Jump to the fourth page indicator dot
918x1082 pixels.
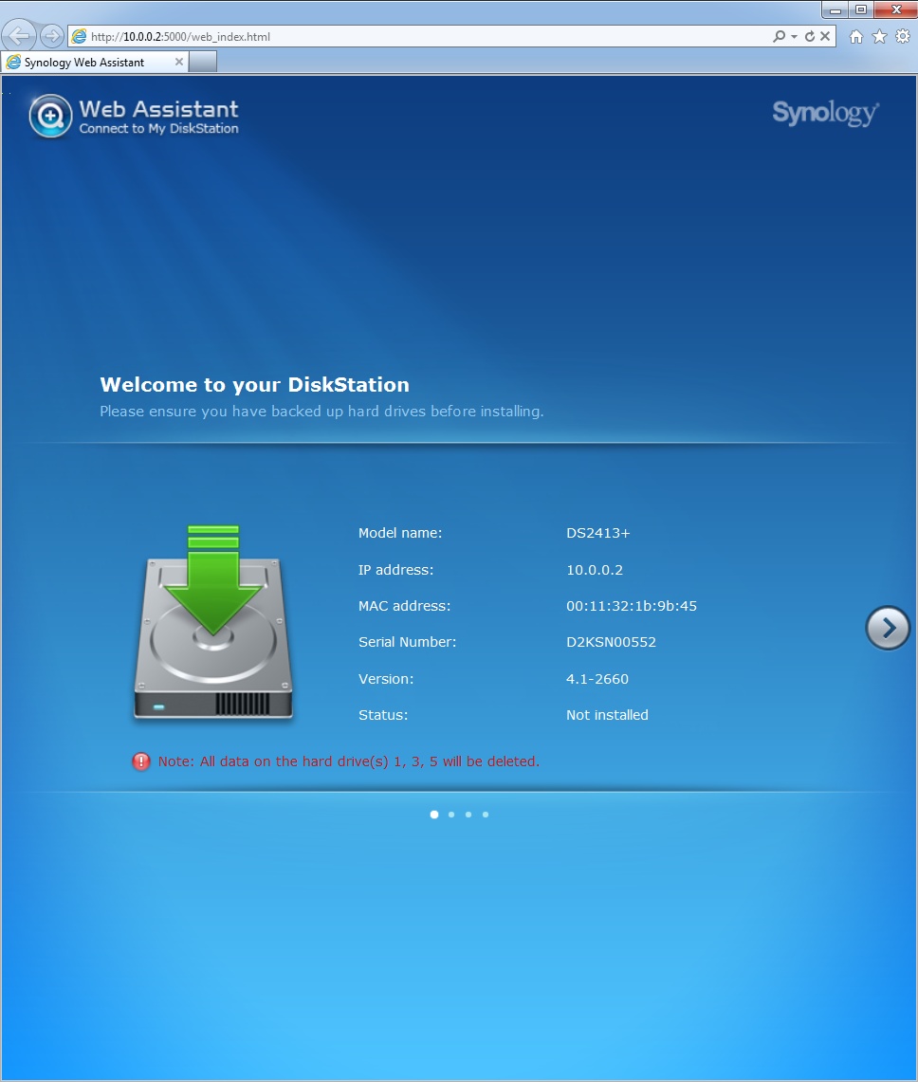(x=486, y=815)
